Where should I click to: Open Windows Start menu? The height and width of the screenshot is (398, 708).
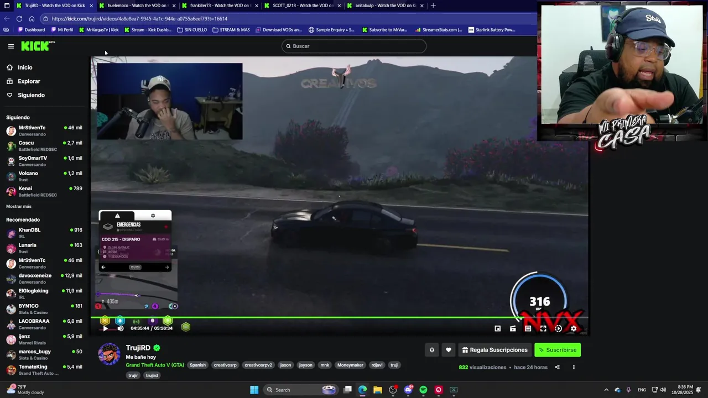point(254,390)
